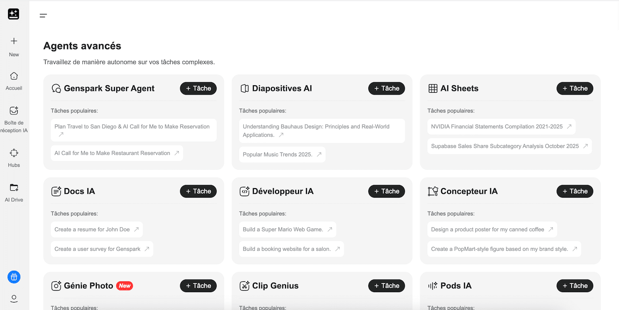
Task: Open Boîte de réception IA
Action: pos(14,111)
